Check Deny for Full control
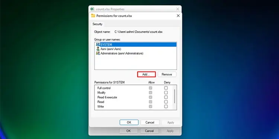Screen dimensions: 279x139 point(166,88)
